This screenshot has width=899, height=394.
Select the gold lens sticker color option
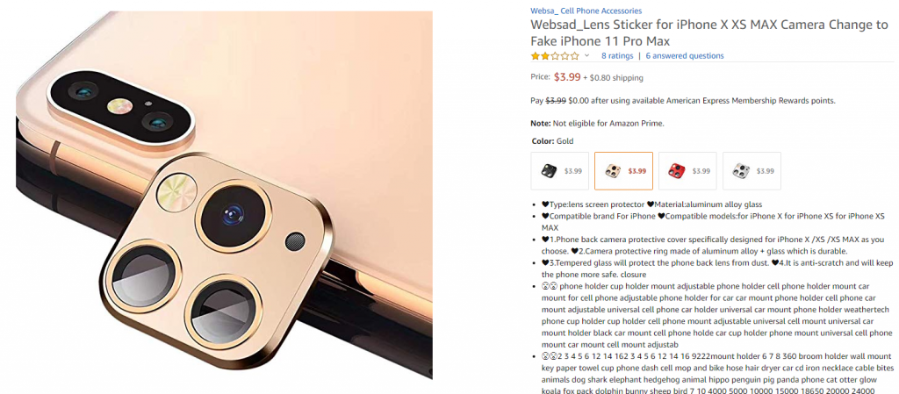(x=624, y=170)
